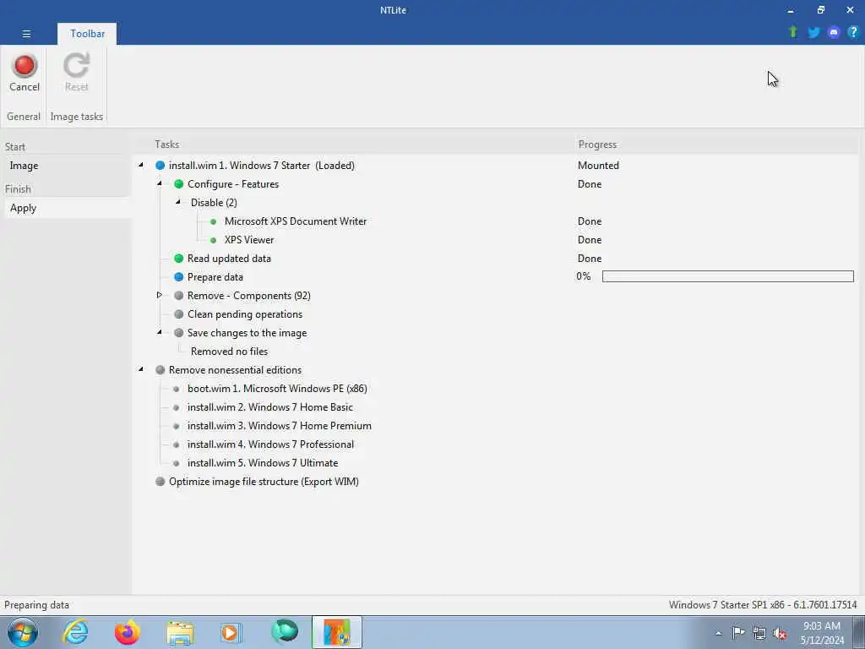This screenshot has height=649, width=865.
Task: Click the red Cancel button
Action: coord(24,73)
